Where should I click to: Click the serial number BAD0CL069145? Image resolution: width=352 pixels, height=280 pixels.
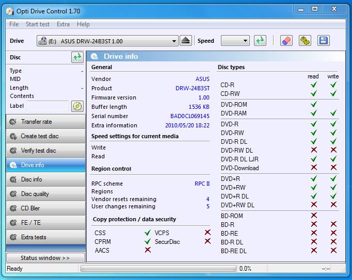(x=190, y=116)
